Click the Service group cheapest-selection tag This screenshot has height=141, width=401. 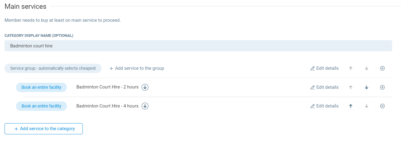coord(53,68)
